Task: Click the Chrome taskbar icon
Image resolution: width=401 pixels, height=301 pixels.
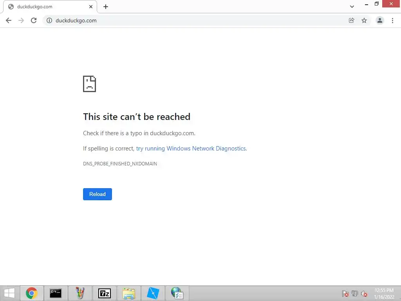Action: click(32, 293)
